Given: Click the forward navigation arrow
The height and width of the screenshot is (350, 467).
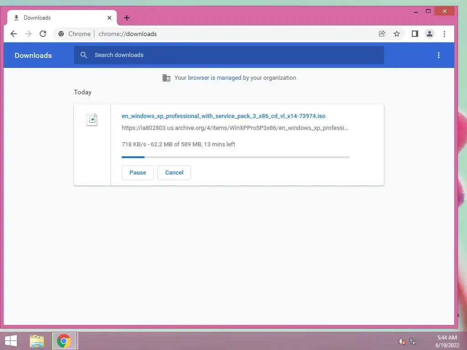Looking at the screenshot, I should click(28, 34).
